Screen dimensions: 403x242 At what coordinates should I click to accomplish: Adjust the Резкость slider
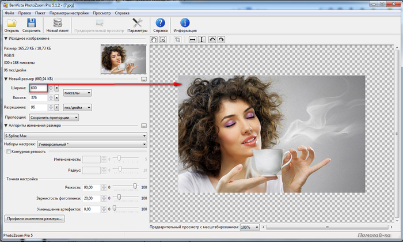tap(135, 186)
